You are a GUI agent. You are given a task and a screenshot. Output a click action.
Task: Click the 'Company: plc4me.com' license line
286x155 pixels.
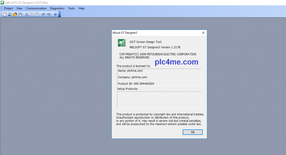pos(132,77)
